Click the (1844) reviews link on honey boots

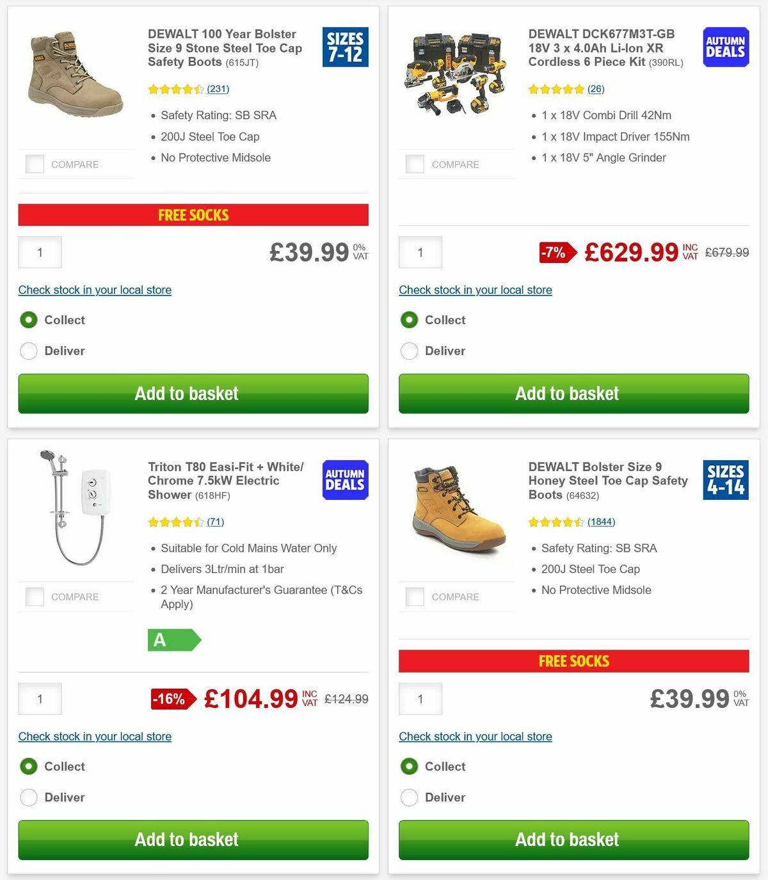click(601, 522)
